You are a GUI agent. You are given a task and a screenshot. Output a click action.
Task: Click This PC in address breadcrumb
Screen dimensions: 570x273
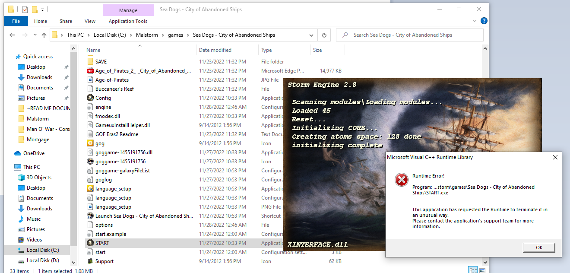tap(75, 35)
